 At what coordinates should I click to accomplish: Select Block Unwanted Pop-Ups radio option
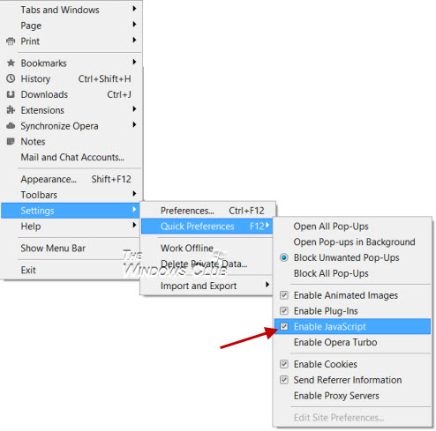[x=284, y=257]
